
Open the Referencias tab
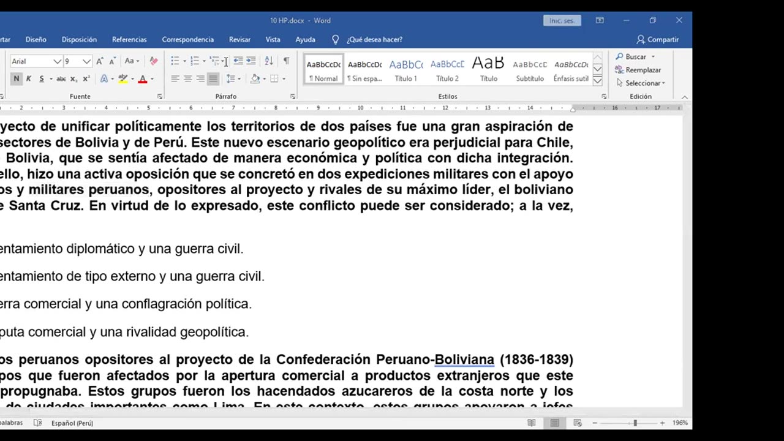click(129, 39)
